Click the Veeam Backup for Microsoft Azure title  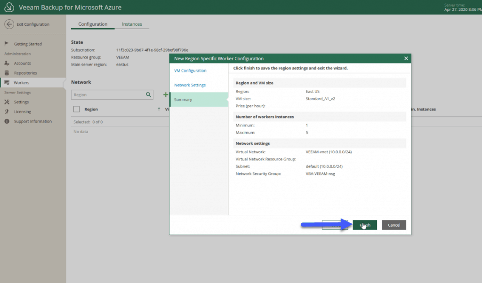point(70,8)
